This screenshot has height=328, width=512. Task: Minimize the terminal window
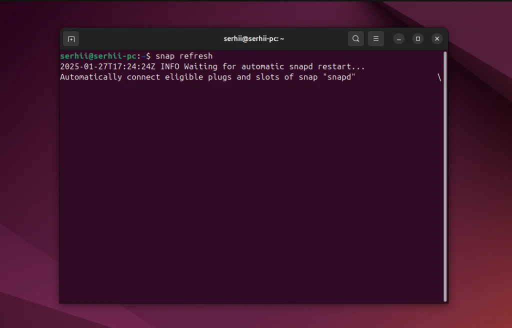[398, 38]
